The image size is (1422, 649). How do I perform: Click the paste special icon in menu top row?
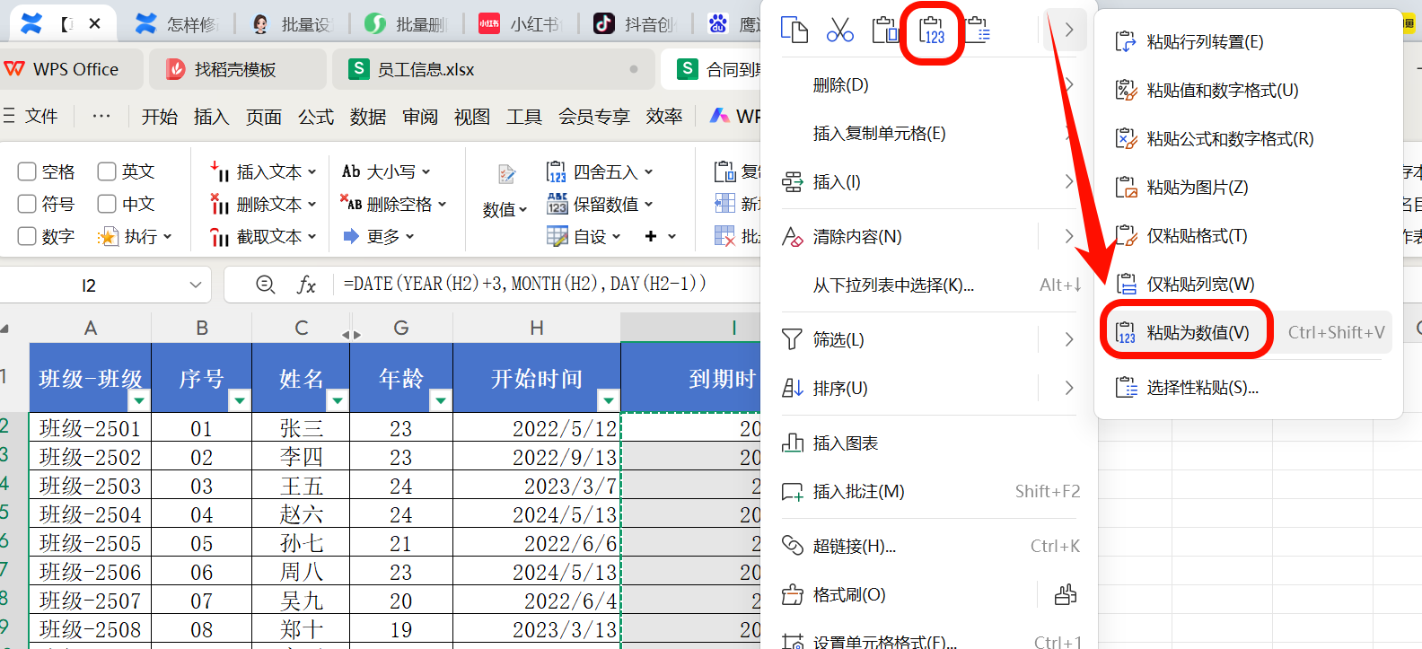coord(978,31)
